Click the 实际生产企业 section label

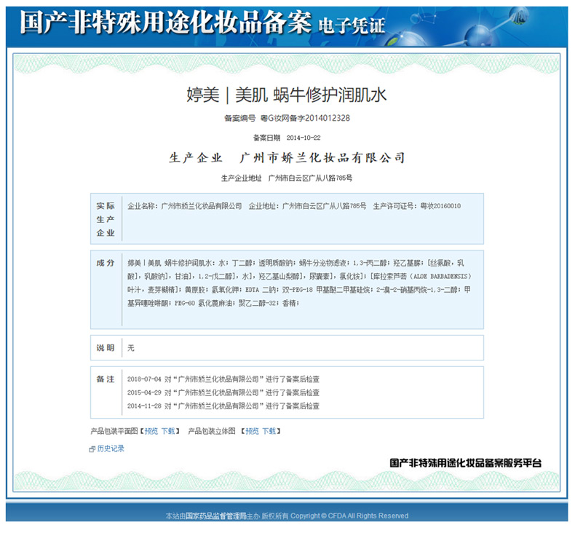(106, 219)
